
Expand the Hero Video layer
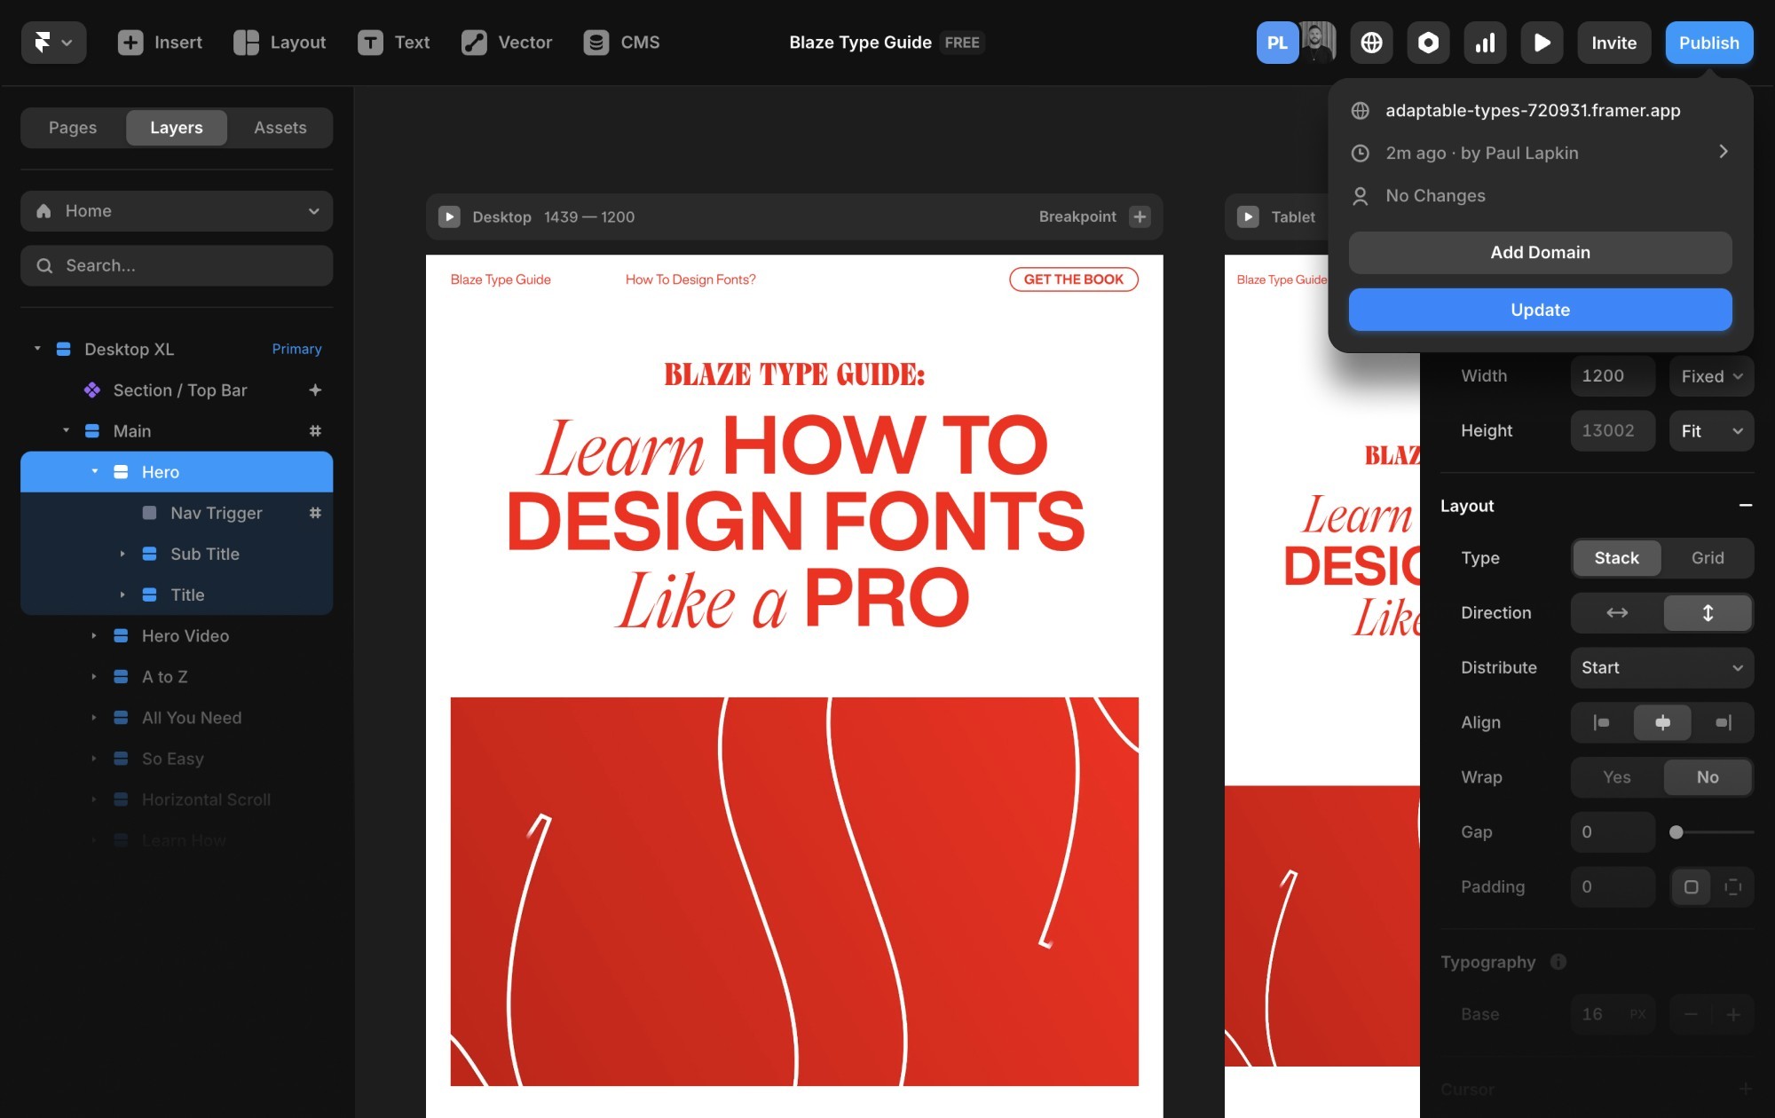[94, 636]
